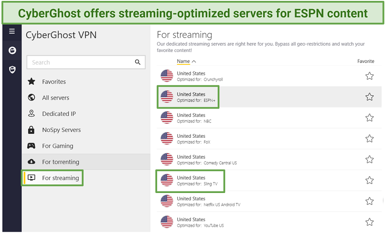Open Dedicated IP category

(x=86, y=114)
